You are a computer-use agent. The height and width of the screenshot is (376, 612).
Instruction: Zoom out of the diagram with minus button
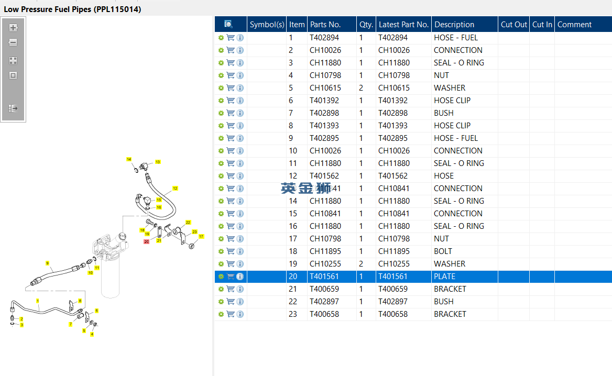(13, 42)
